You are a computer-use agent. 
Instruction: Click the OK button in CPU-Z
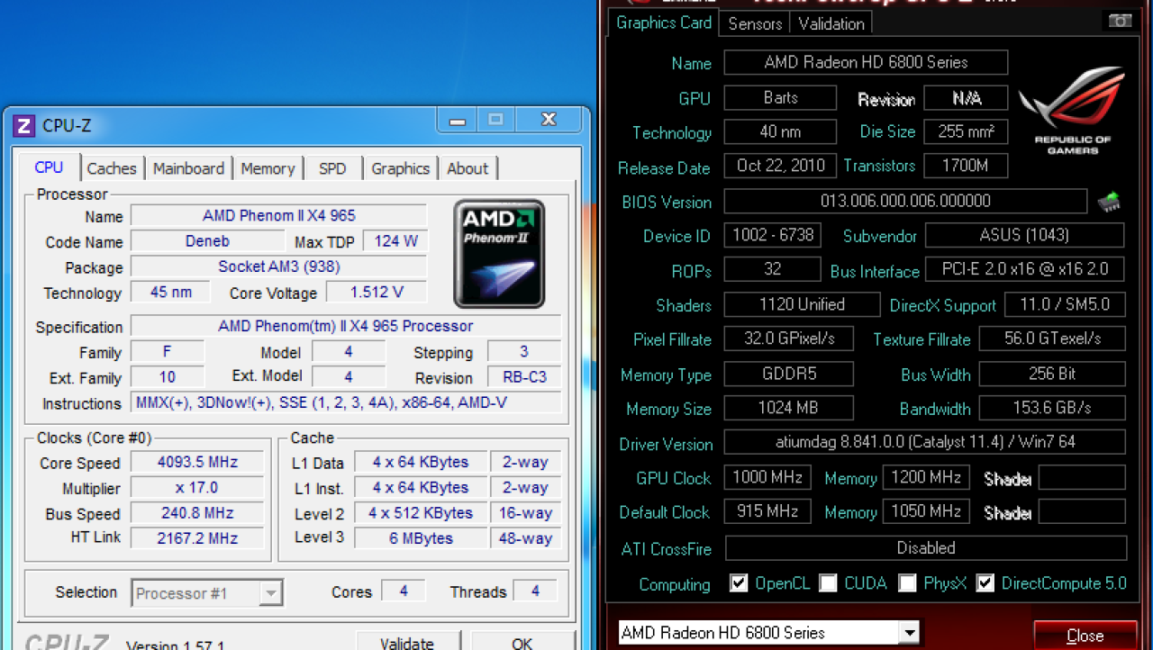522,641
